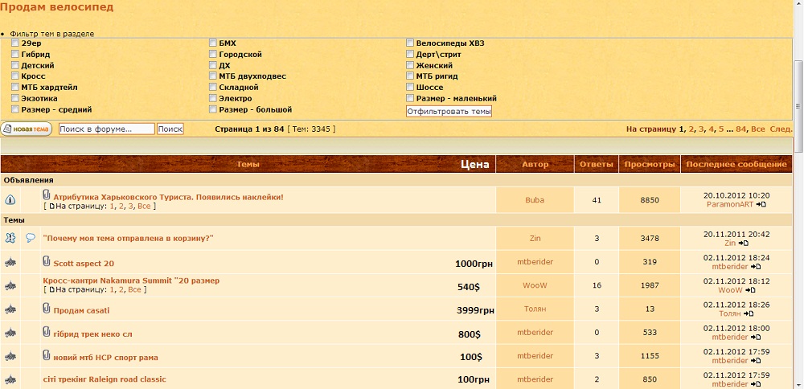Sort topics by Ответы column header
The image size is (804, 389).
[x=597, y=164]
